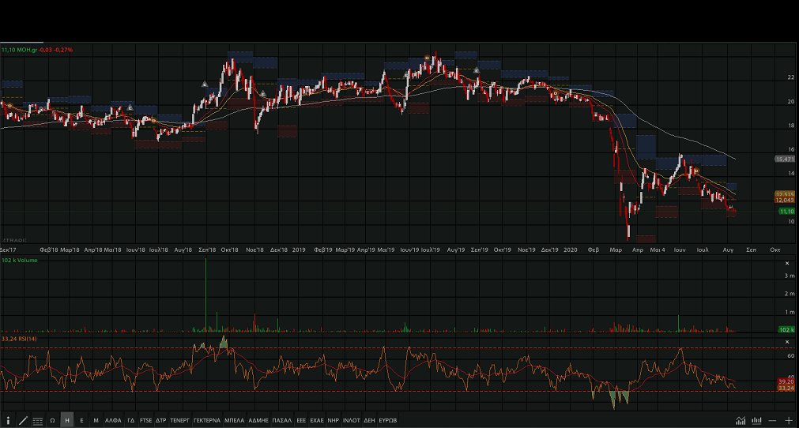The width and height of the screenshot is (799, 428).
Task: Switch chart type with the bar chart icon
Action: (x=756, y=421)
